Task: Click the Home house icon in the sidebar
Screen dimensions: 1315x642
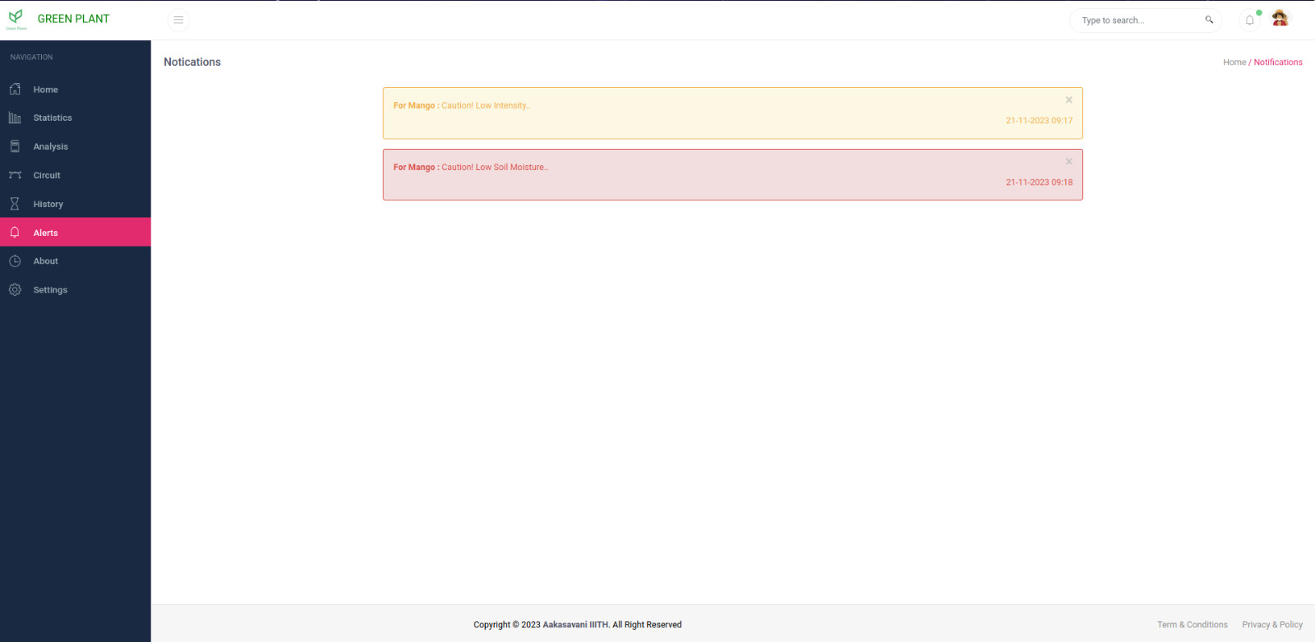Action: (15, 89)
